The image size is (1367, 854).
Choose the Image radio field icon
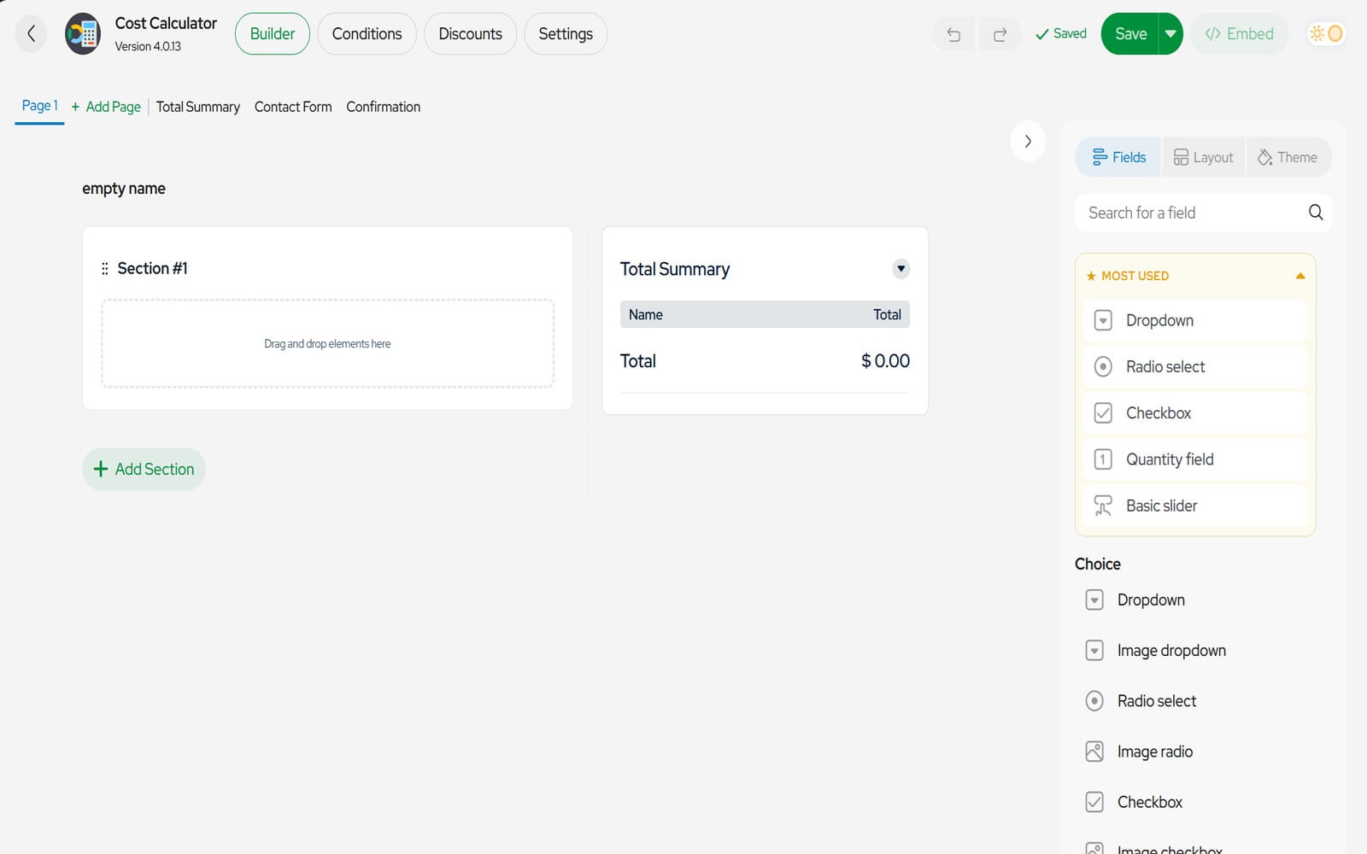tap(1094, 752)
